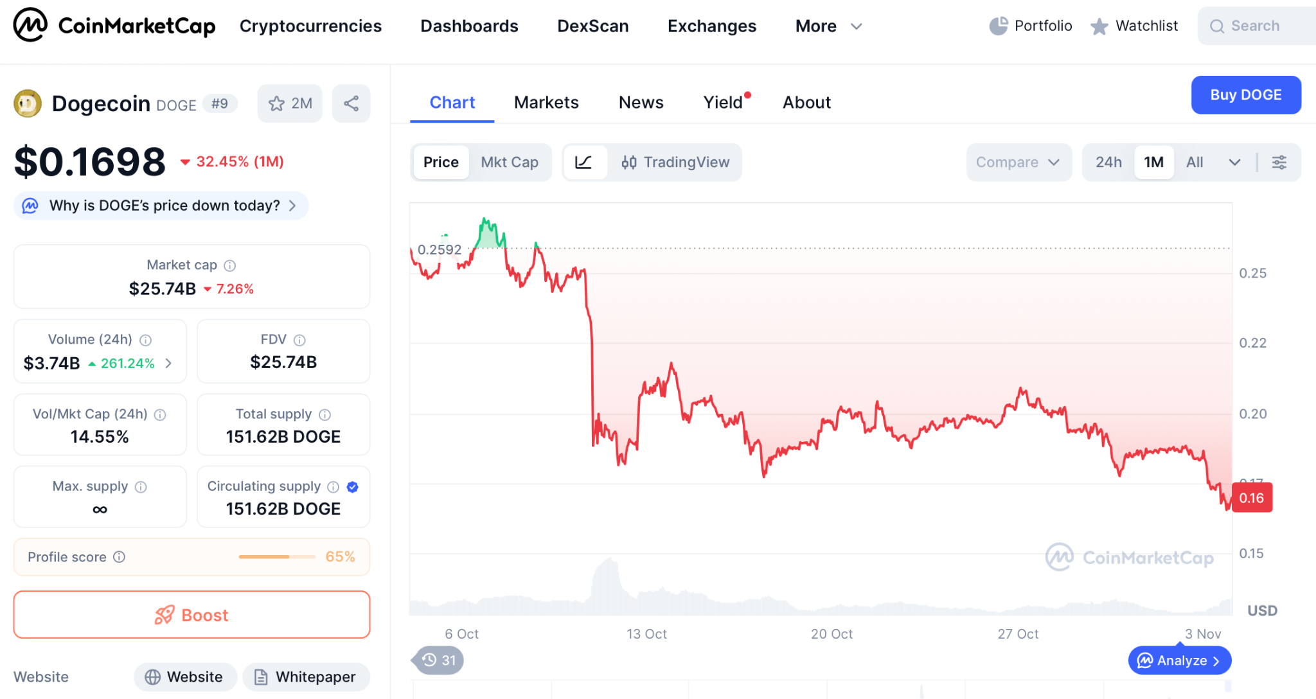Select the line chart icon
The image size is (1316, 699).
583,162
